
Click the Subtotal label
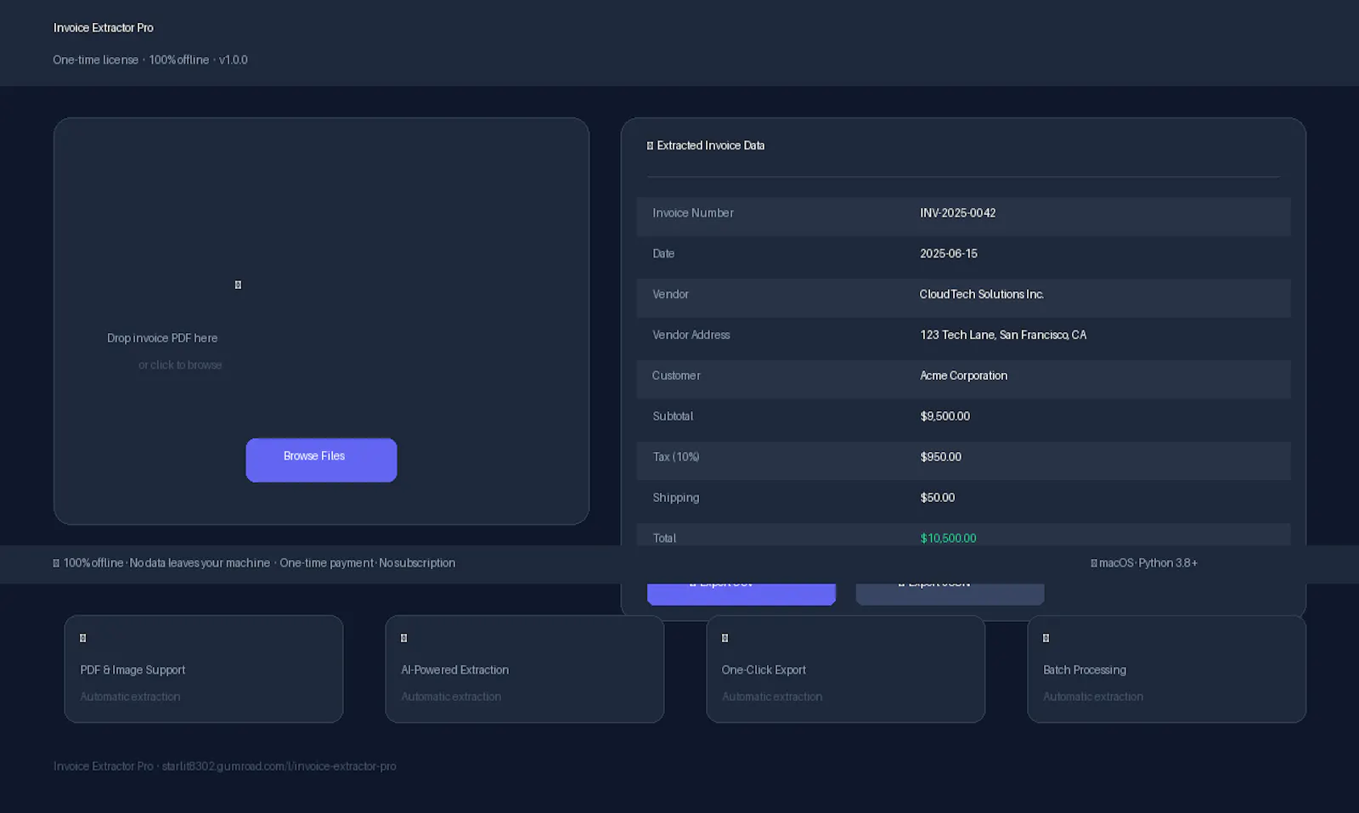(673, 416)
